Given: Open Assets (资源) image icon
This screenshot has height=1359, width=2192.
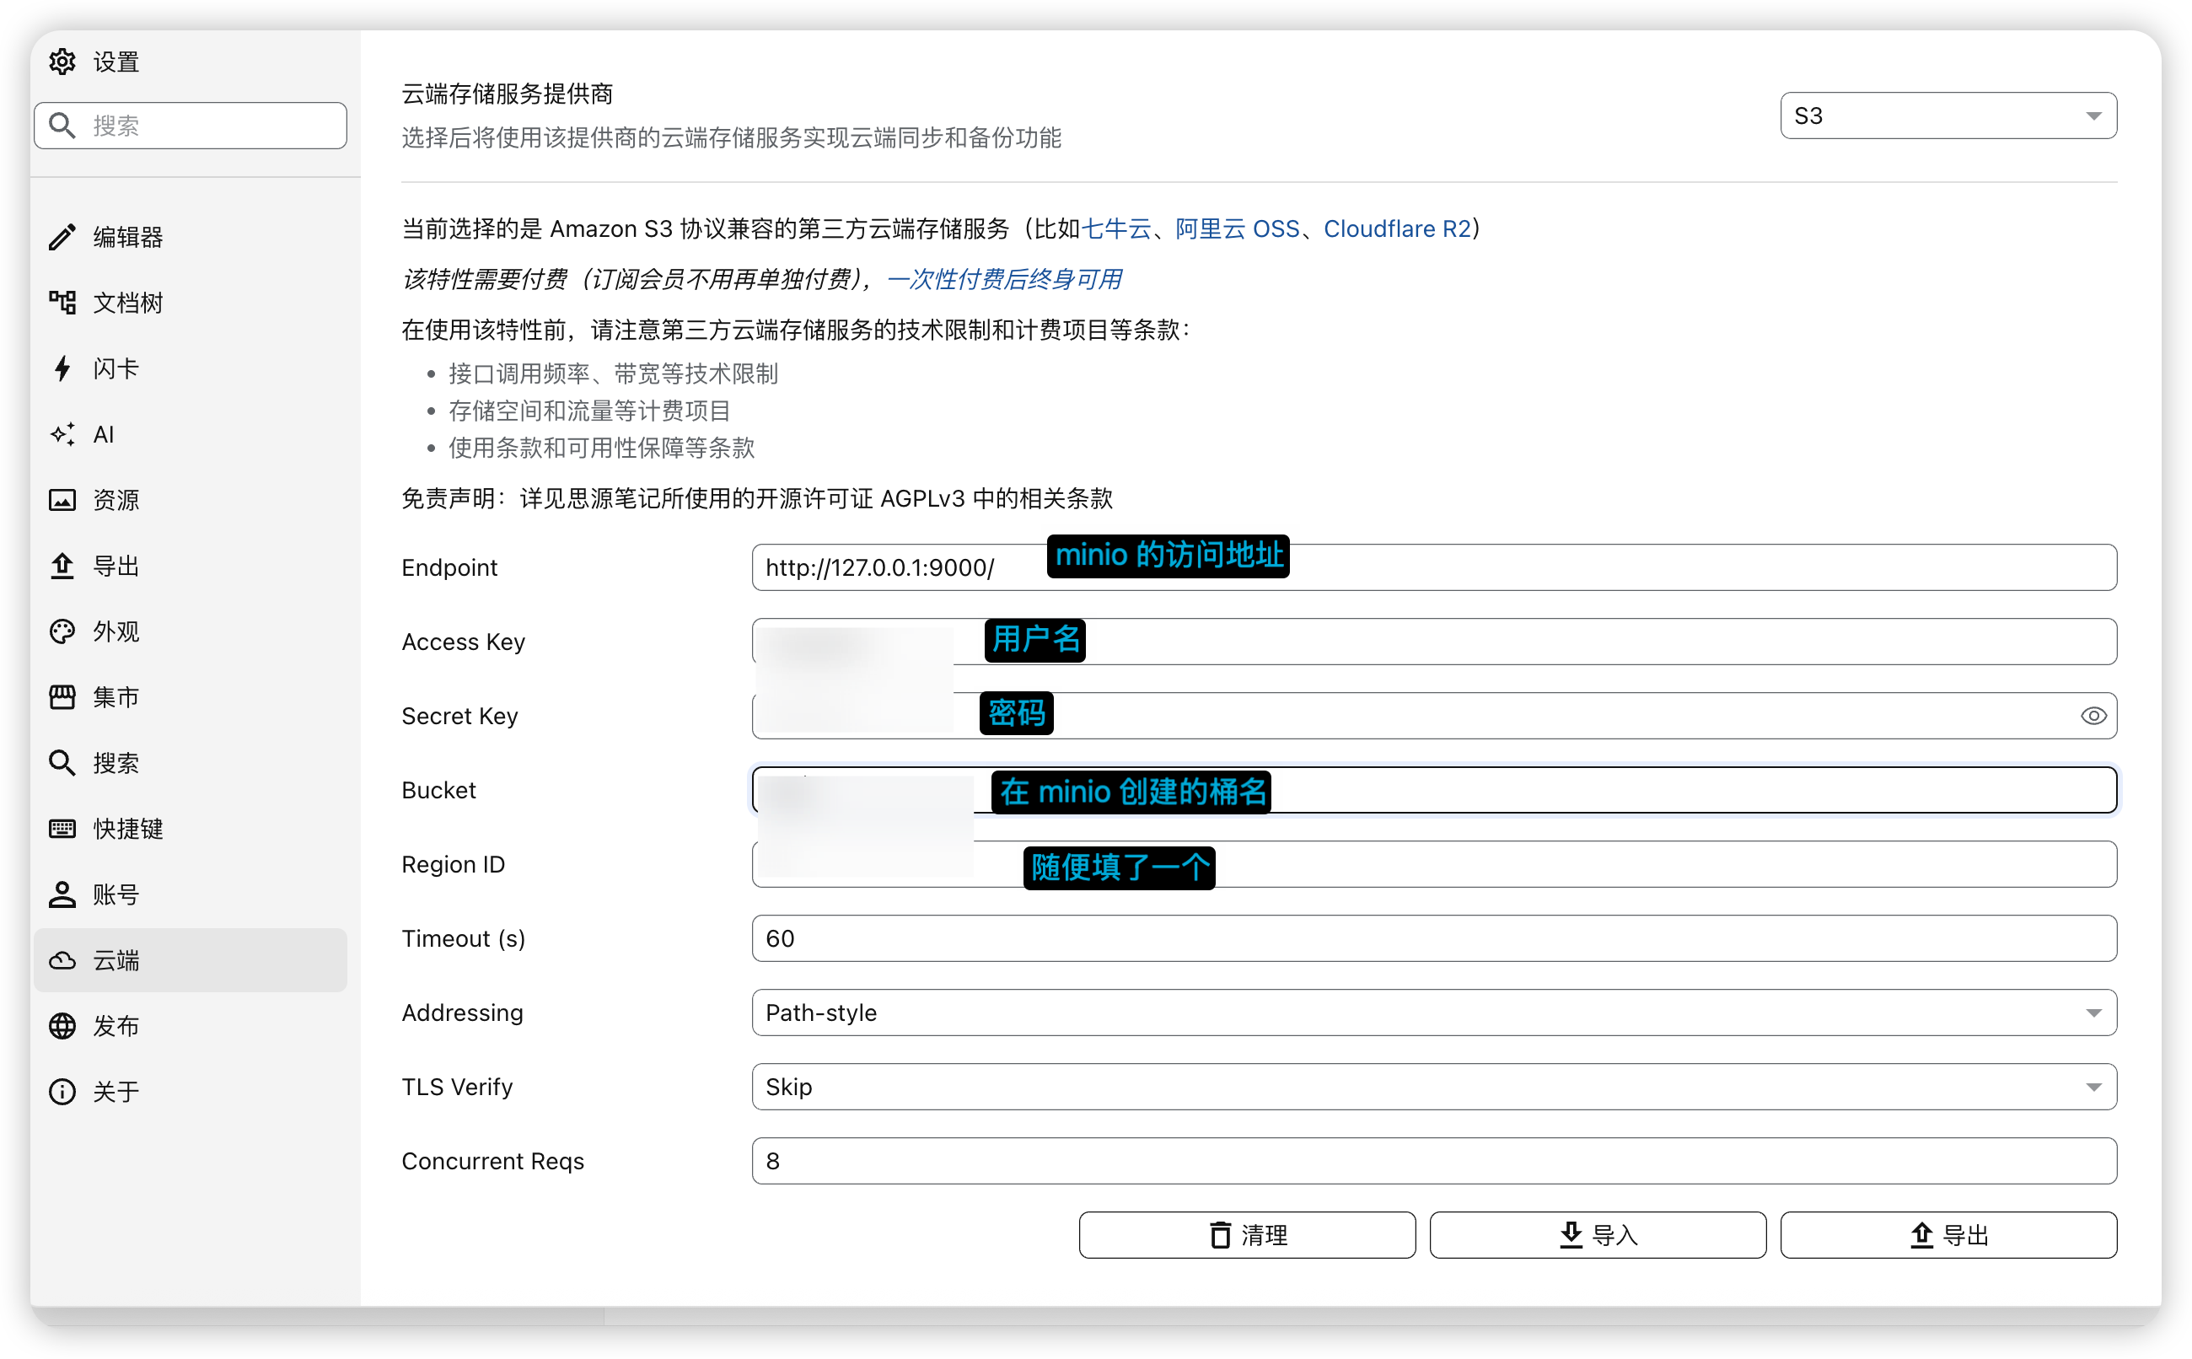Looking at the screenshot, I should point(62,501).
